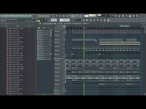
Task: Show audio clips tab in the picker panel
Action: (44, 28)
